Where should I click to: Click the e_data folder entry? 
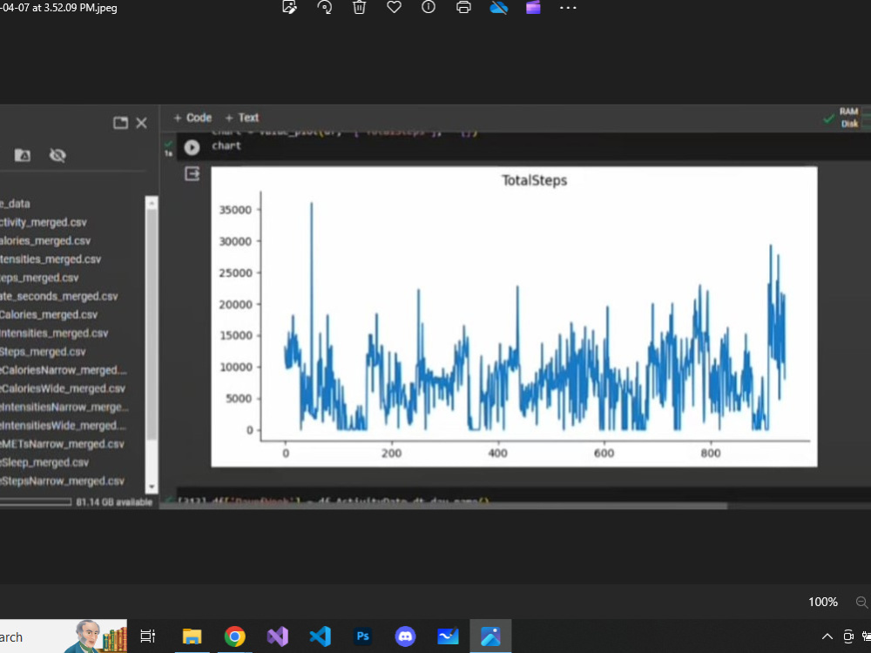click(x=15, y=203)
